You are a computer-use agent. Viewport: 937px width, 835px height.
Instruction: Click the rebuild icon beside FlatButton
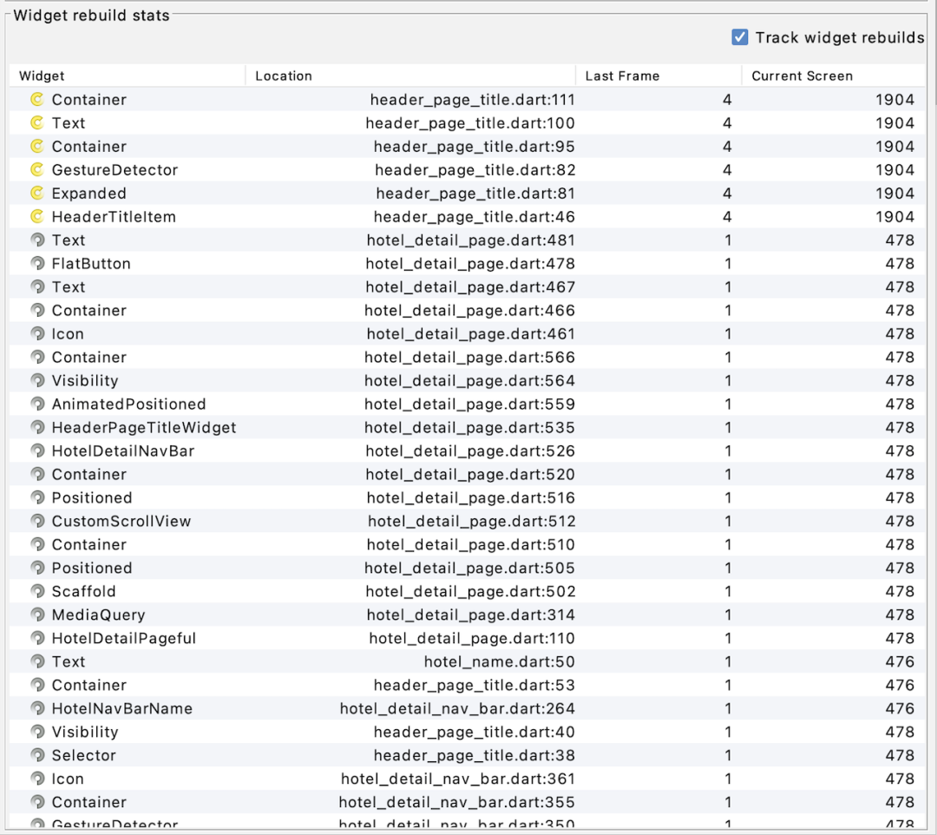37,264
